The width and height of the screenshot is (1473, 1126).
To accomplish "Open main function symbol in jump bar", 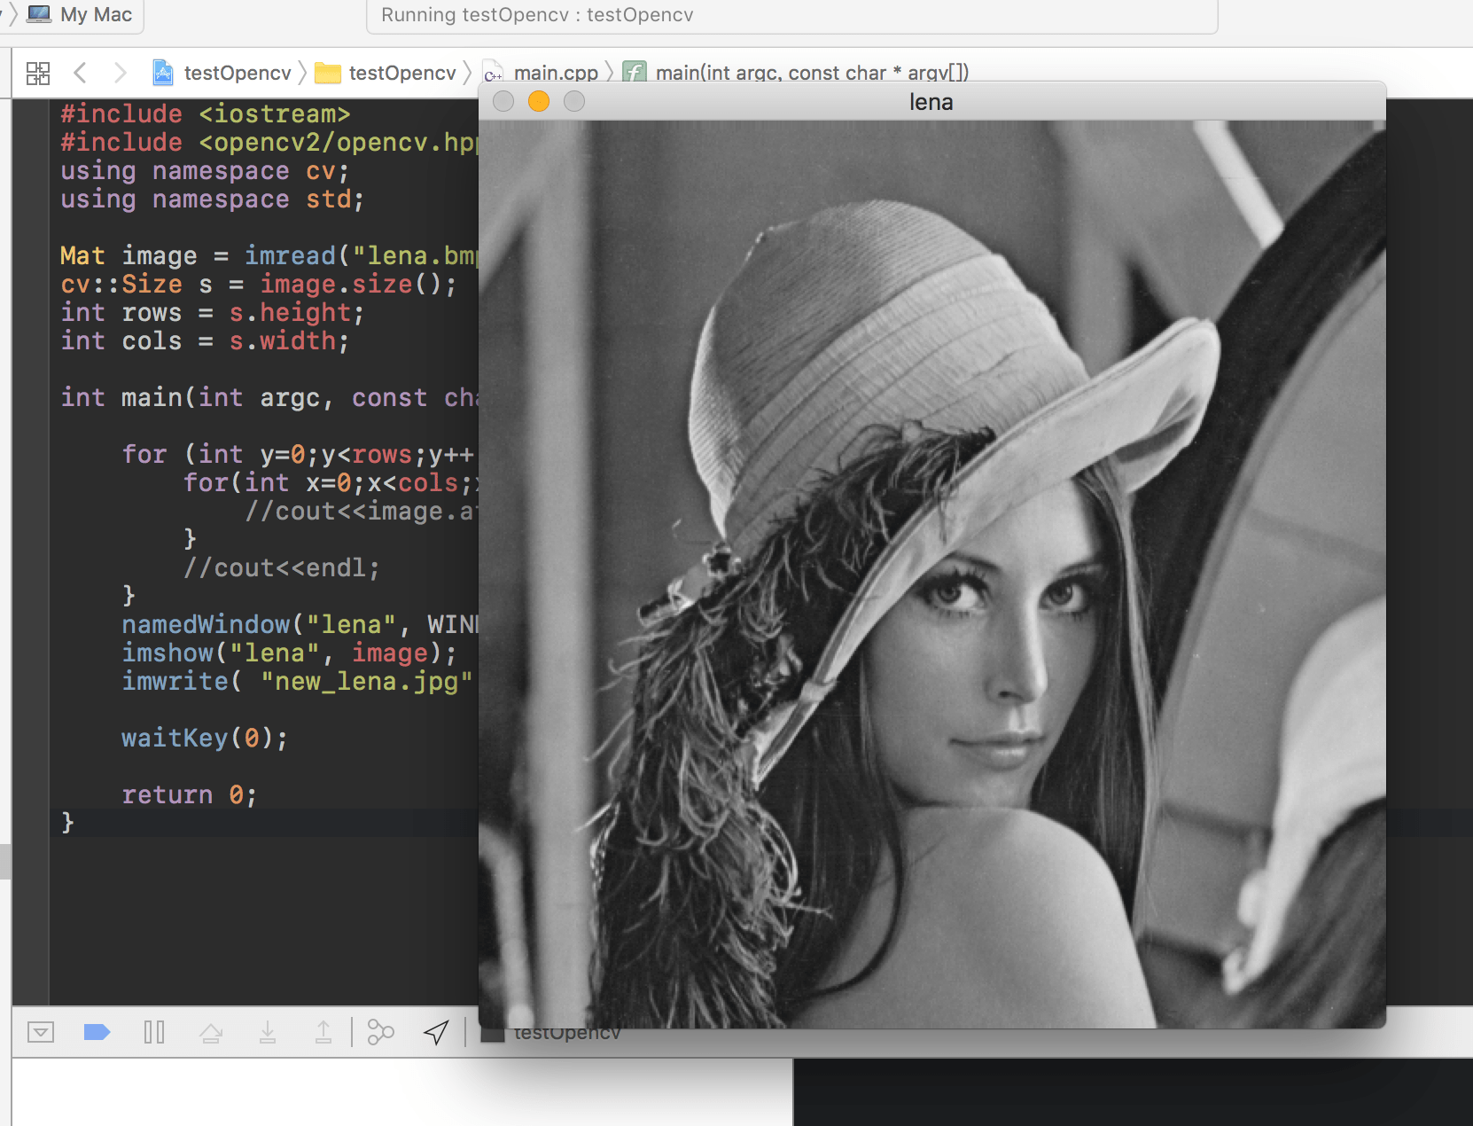I will [796, 73].
